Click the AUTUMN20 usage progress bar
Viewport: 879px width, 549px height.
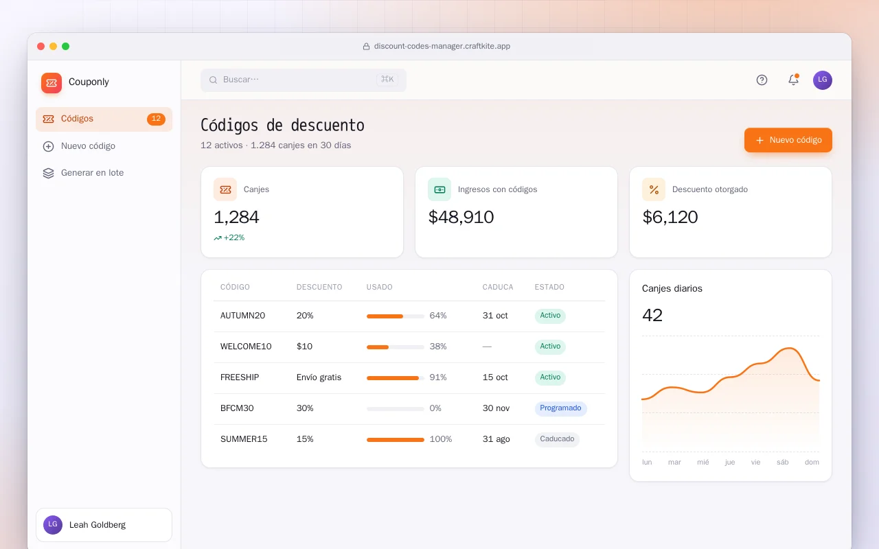click(396, 316)
